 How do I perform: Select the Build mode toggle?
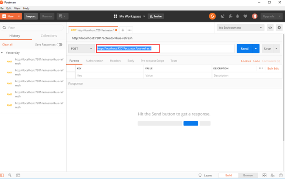coord(229,175)
